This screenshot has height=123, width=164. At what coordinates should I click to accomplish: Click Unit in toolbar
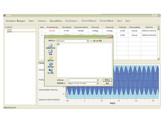point(120,21)
